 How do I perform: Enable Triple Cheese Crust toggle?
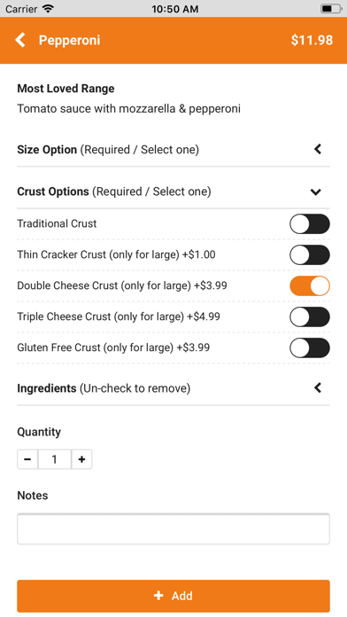310,317
